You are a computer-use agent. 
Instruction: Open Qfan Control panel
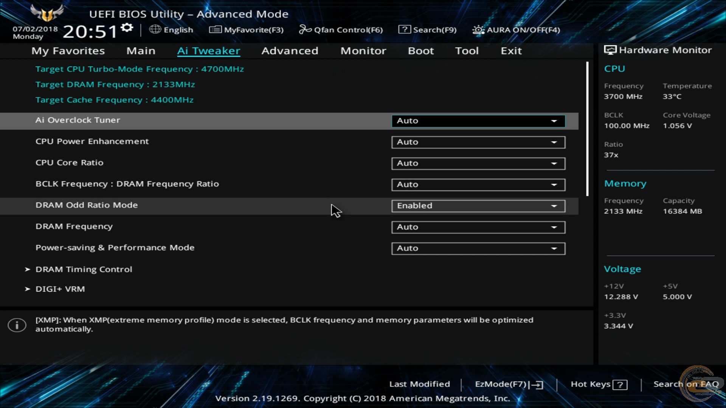(341, 29)
